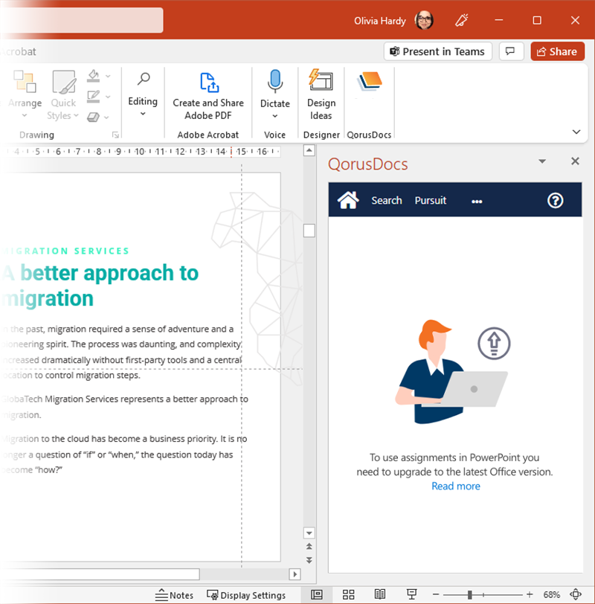Click vertical scrollbar up arrow

point(309,150)
